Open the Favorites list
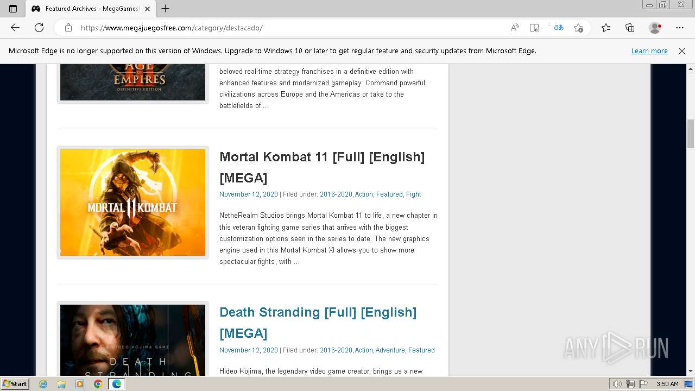The height and width of the screenshot is (391, 695). pyautogui.click(x=606, y=28)
